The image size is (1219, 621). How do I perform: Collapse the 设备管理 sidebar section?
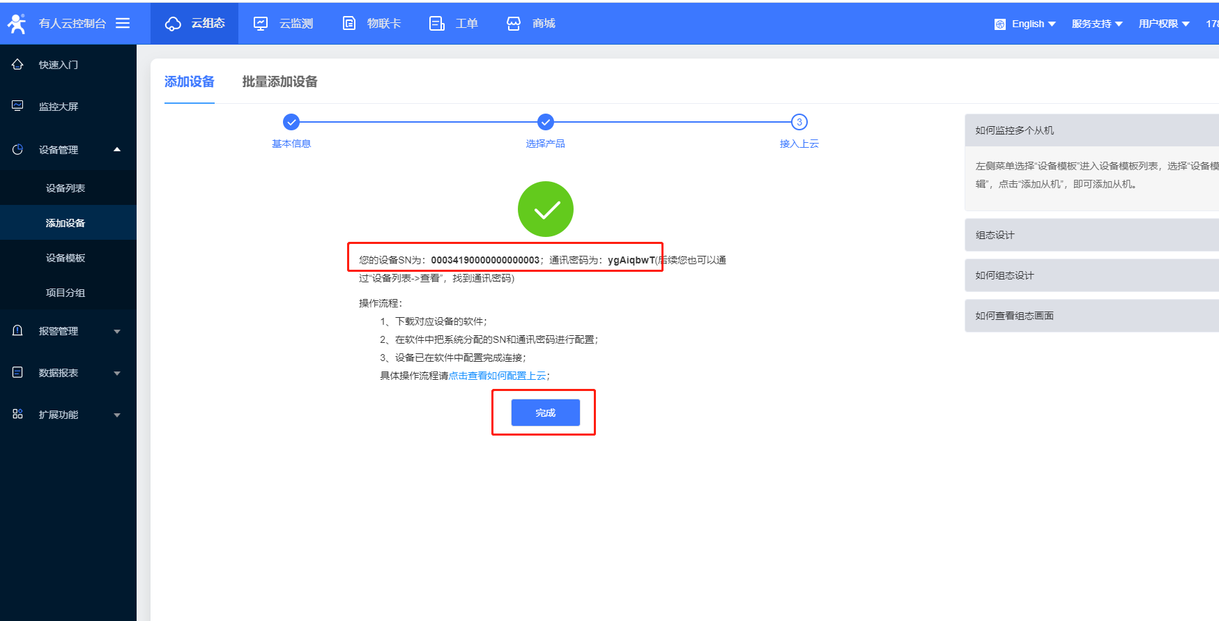pyautogui.click(x=117, y=149)
